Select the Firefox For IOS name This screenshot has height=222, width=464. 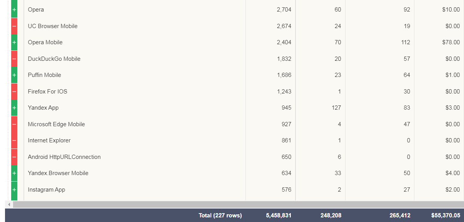(x=48, y=92)
